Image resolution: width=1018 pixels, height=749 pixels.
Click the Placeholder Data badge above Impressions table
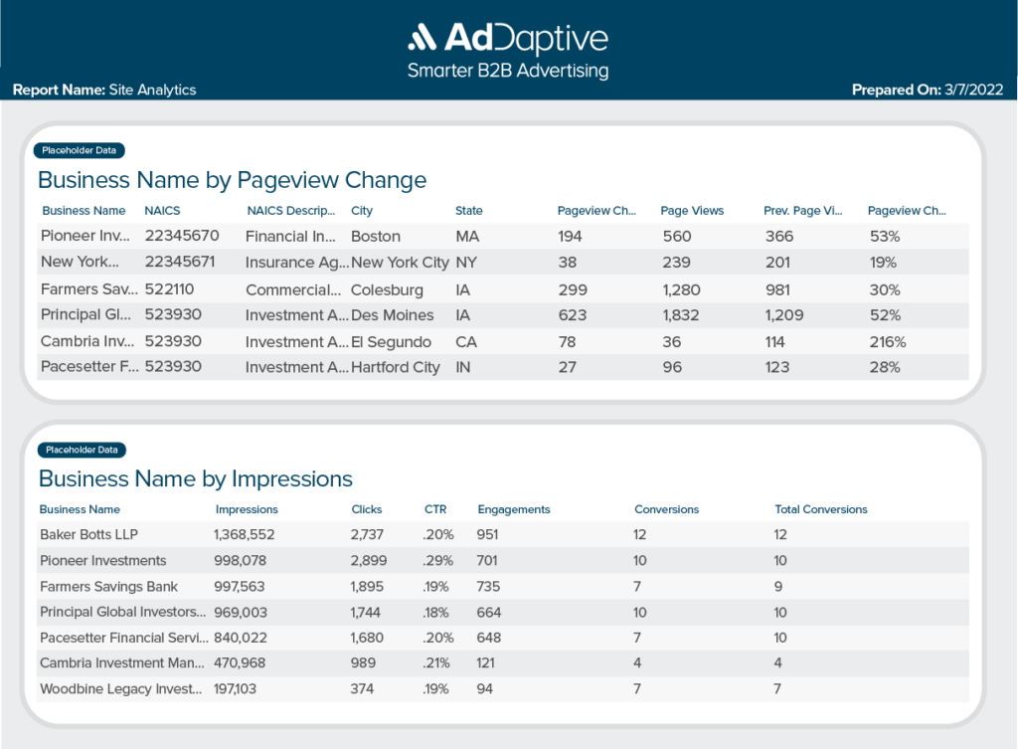tap(81, 450)
